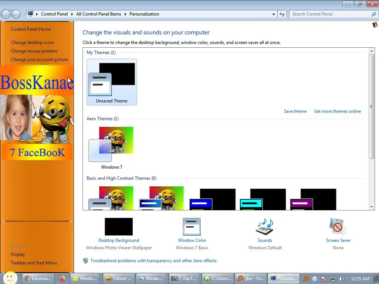Open Change your account picture
This screenshot has width=379, height=284.
click(39, 60)
